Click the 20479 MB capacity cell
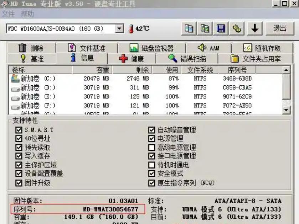The width and height of the screenshot is (299, 224). [x=97, y=79]
